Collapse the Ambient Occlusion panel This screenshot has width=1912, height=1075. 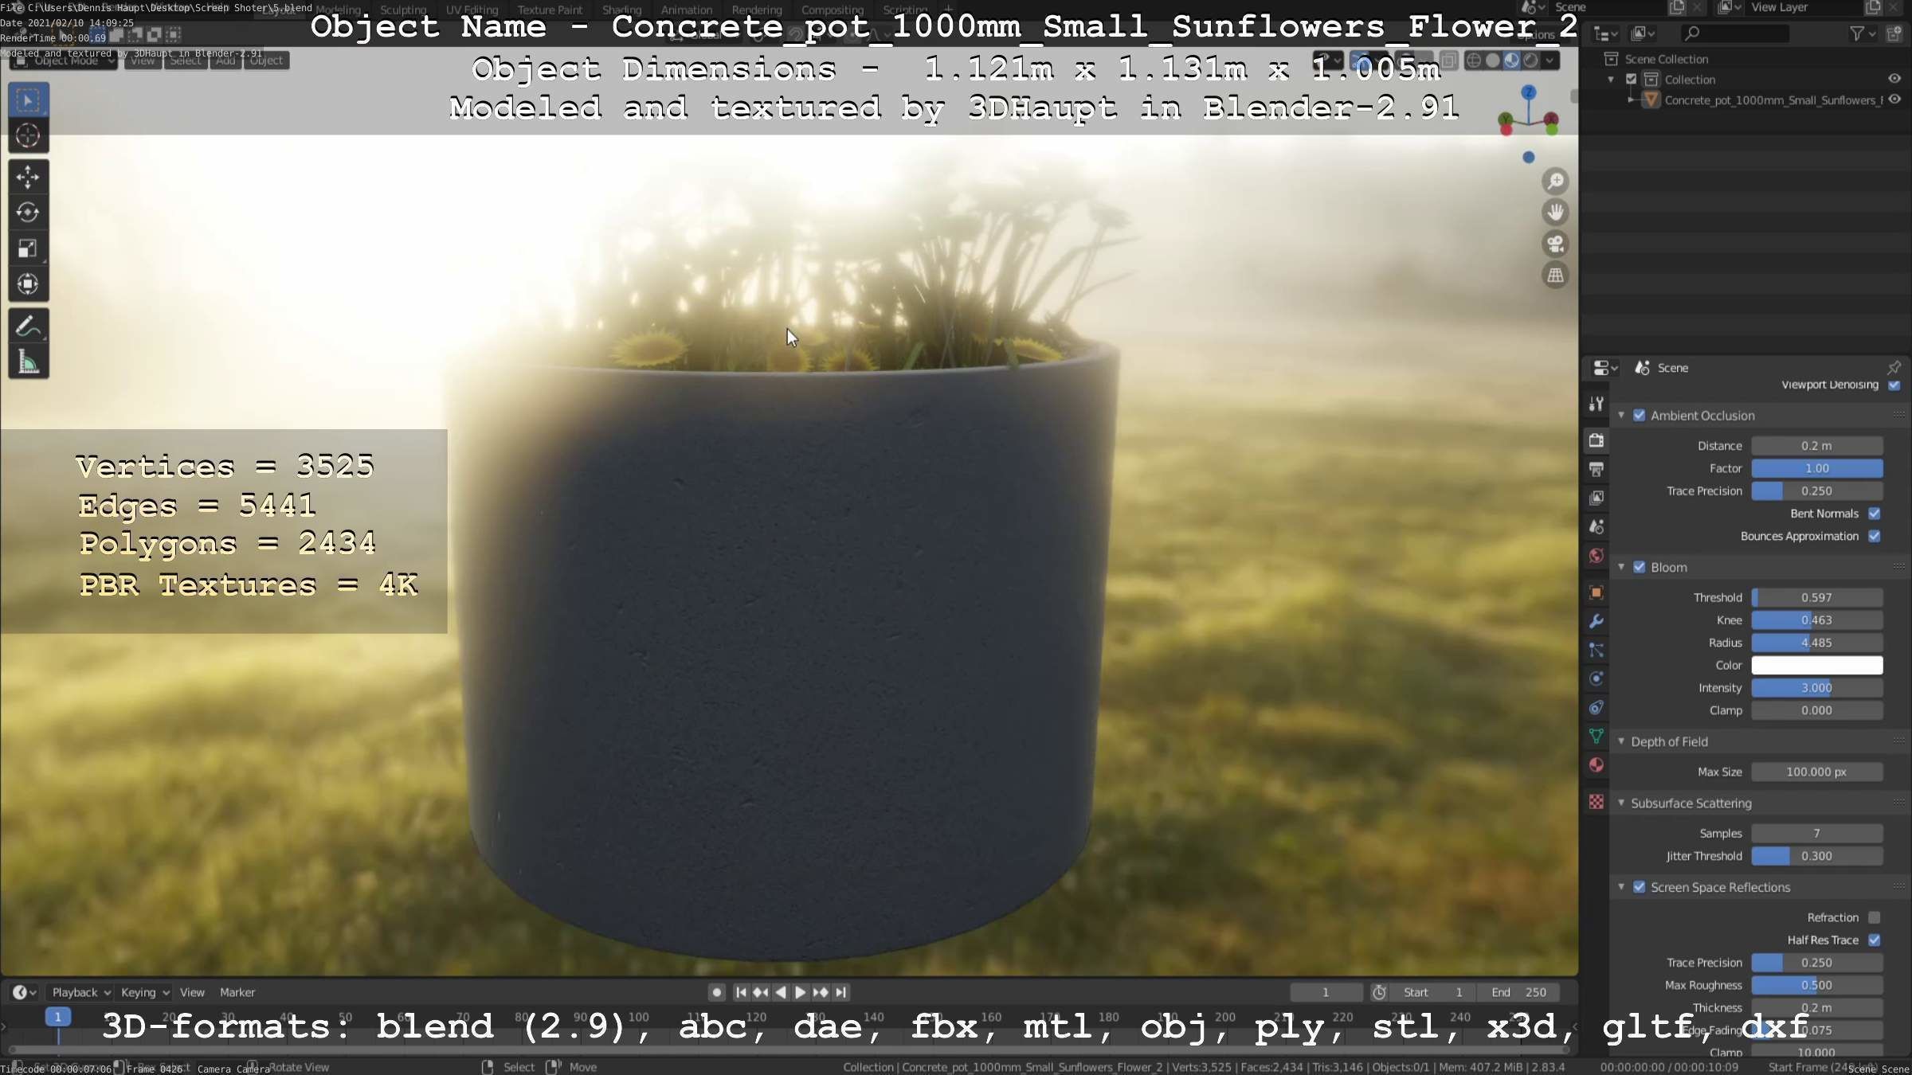coord(1621,416)
